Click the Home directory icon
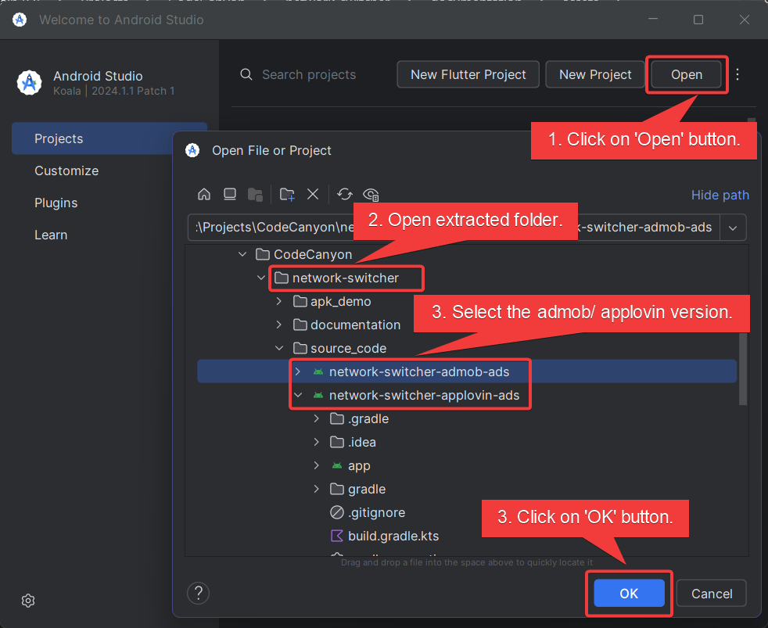Viewport: 768px width, 628px height. pyautogui.click(x=204, y=195)
